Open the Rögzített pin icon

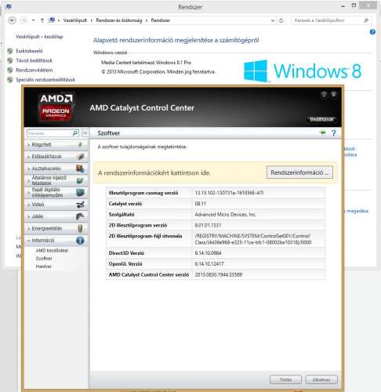80,145
